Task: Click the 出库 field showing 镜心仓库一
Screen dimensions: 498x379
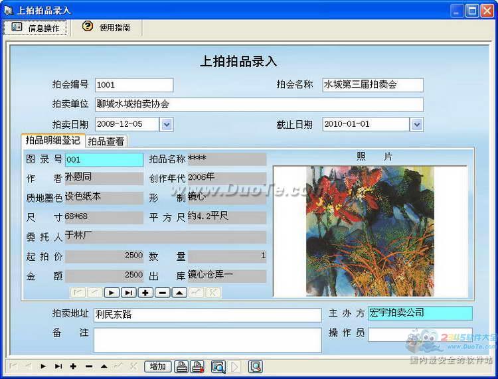Action: 227,276
